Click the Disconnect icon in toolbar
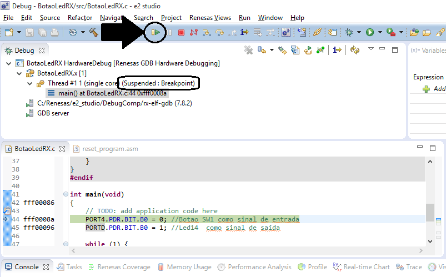Image resolution: width=446 pixels, height=277 pixels. point(194,32)
